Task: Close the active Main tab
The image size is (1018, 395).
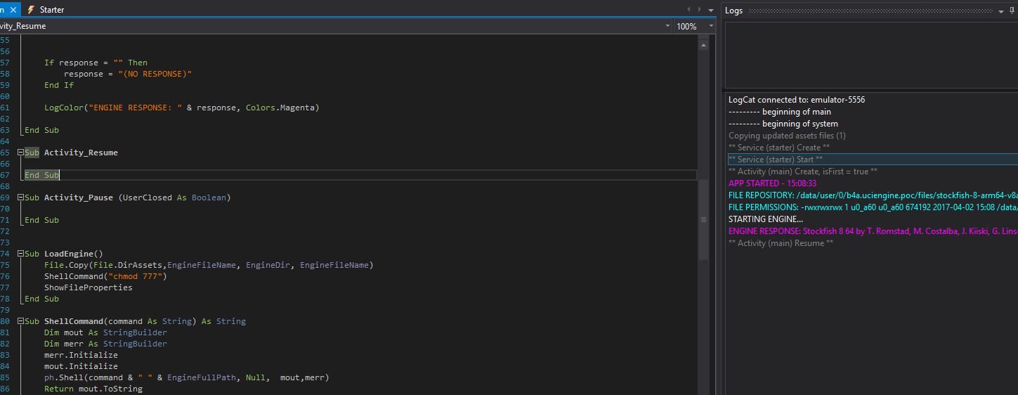Action: click(13, 10)
